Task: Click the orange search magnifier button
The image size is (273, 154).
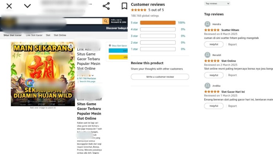Action: tap(106, 21)
